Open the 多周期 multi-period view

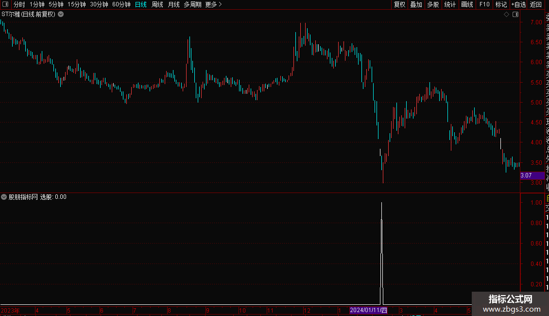click(x=192, y=4)
